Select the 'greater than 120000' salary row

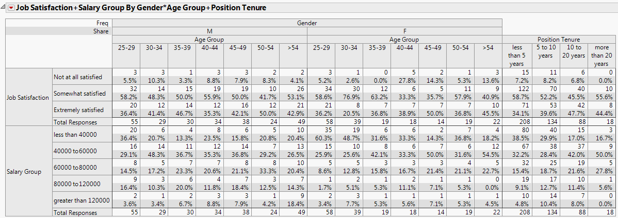click(x=81, y=200)
